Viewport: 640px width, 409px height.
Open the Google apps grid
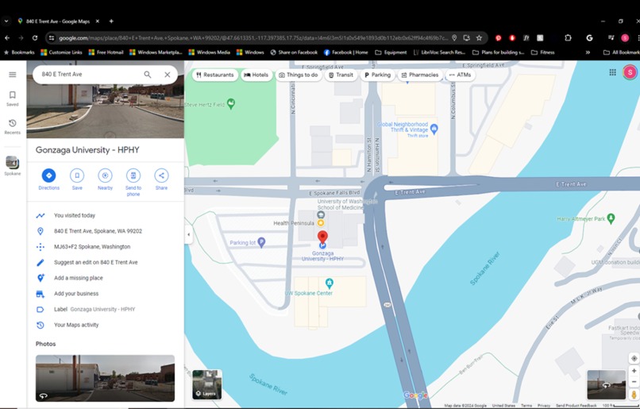pyautogui.click(x=612, y=72)
